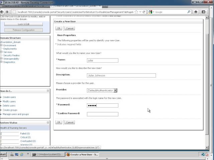Click the Lock & Edit button

point(23,24)
